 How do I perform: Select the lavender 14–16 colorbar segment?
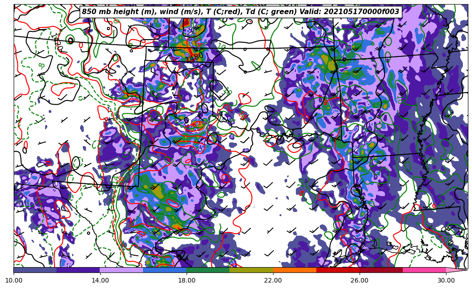(122, 270)
